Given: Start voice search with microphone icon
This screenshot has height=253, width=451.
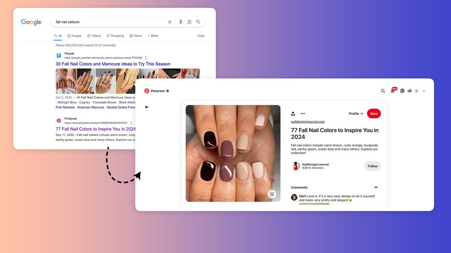Looking at the screenshot, I should pyautogui.click(x=181, y=22).
